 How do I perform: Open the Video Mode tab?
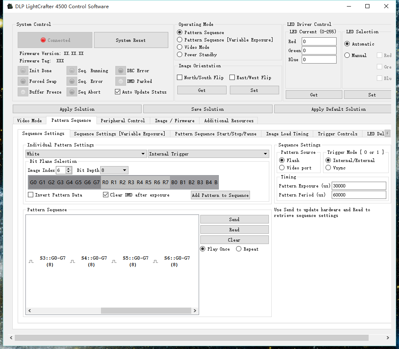pyautogui.click(x=30, y=121)
